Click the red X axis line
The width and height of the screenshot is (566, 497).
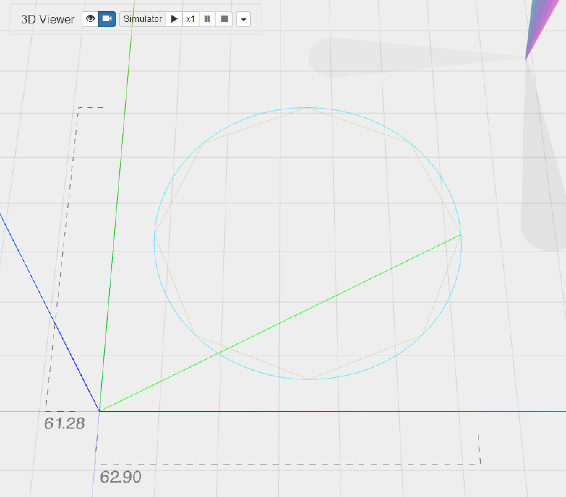(325, 411)
